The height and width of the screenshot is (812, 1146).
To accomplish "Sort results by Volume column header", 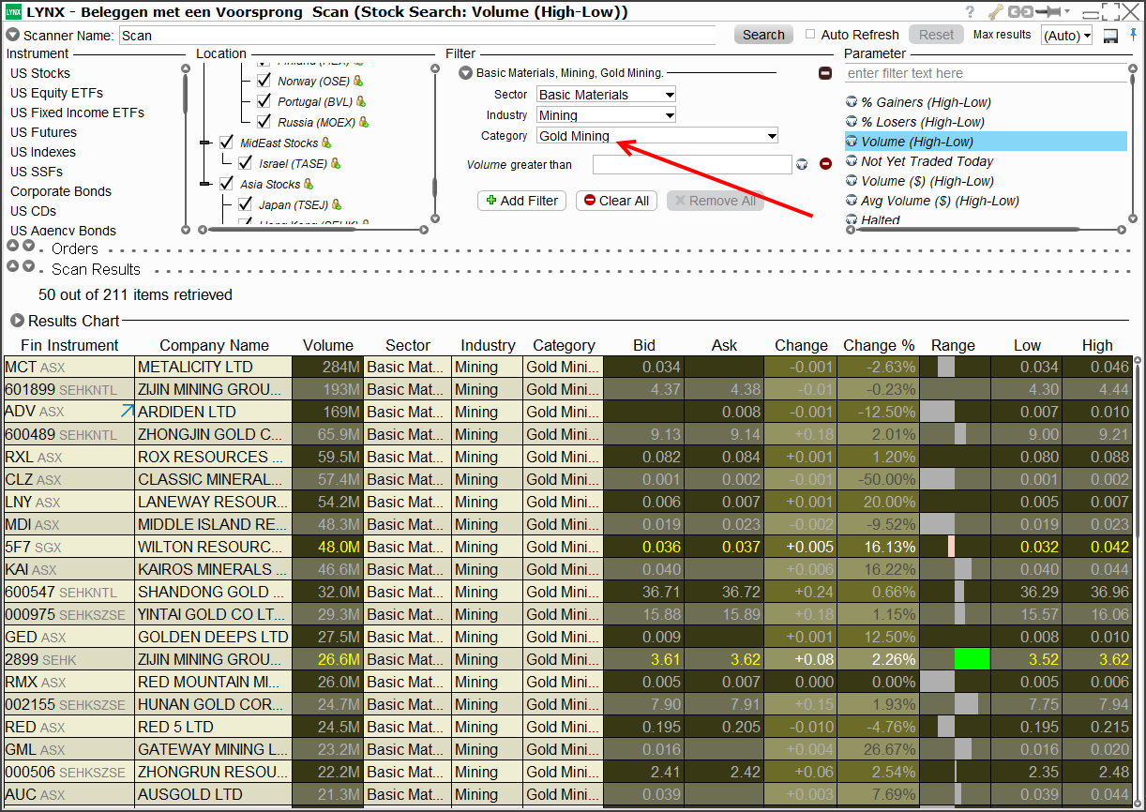I will (x=328, y=345).
